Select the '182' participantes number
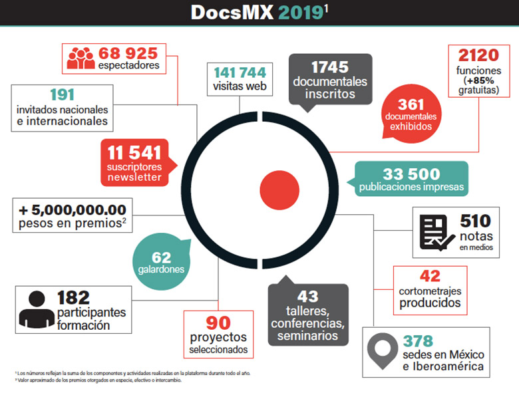Image resolution: width=519 pixels, height=397 pixels. tap(73, 298)
